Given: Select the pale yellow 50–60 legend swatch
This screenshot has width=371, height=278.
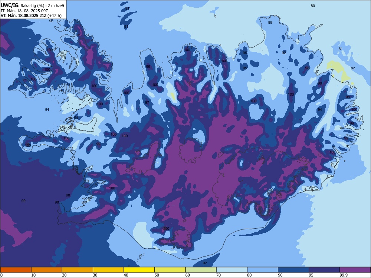Looking at the screenshot, I should point(170,270).
